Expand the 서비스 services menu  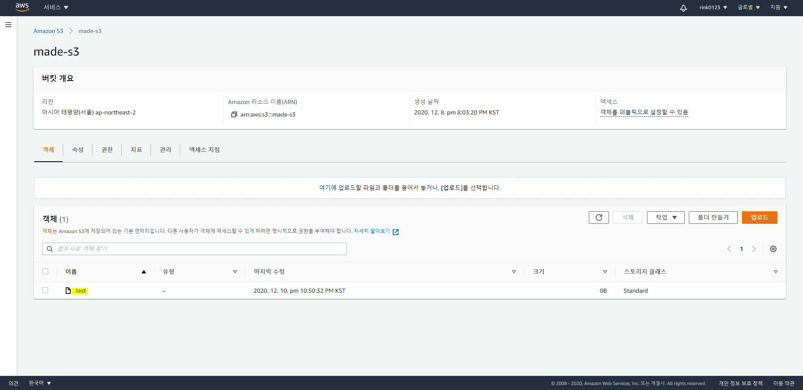56,8
